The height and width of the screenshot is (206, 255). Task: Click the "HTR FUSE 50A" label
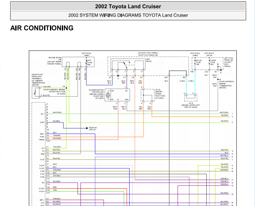tap(90, 62)
